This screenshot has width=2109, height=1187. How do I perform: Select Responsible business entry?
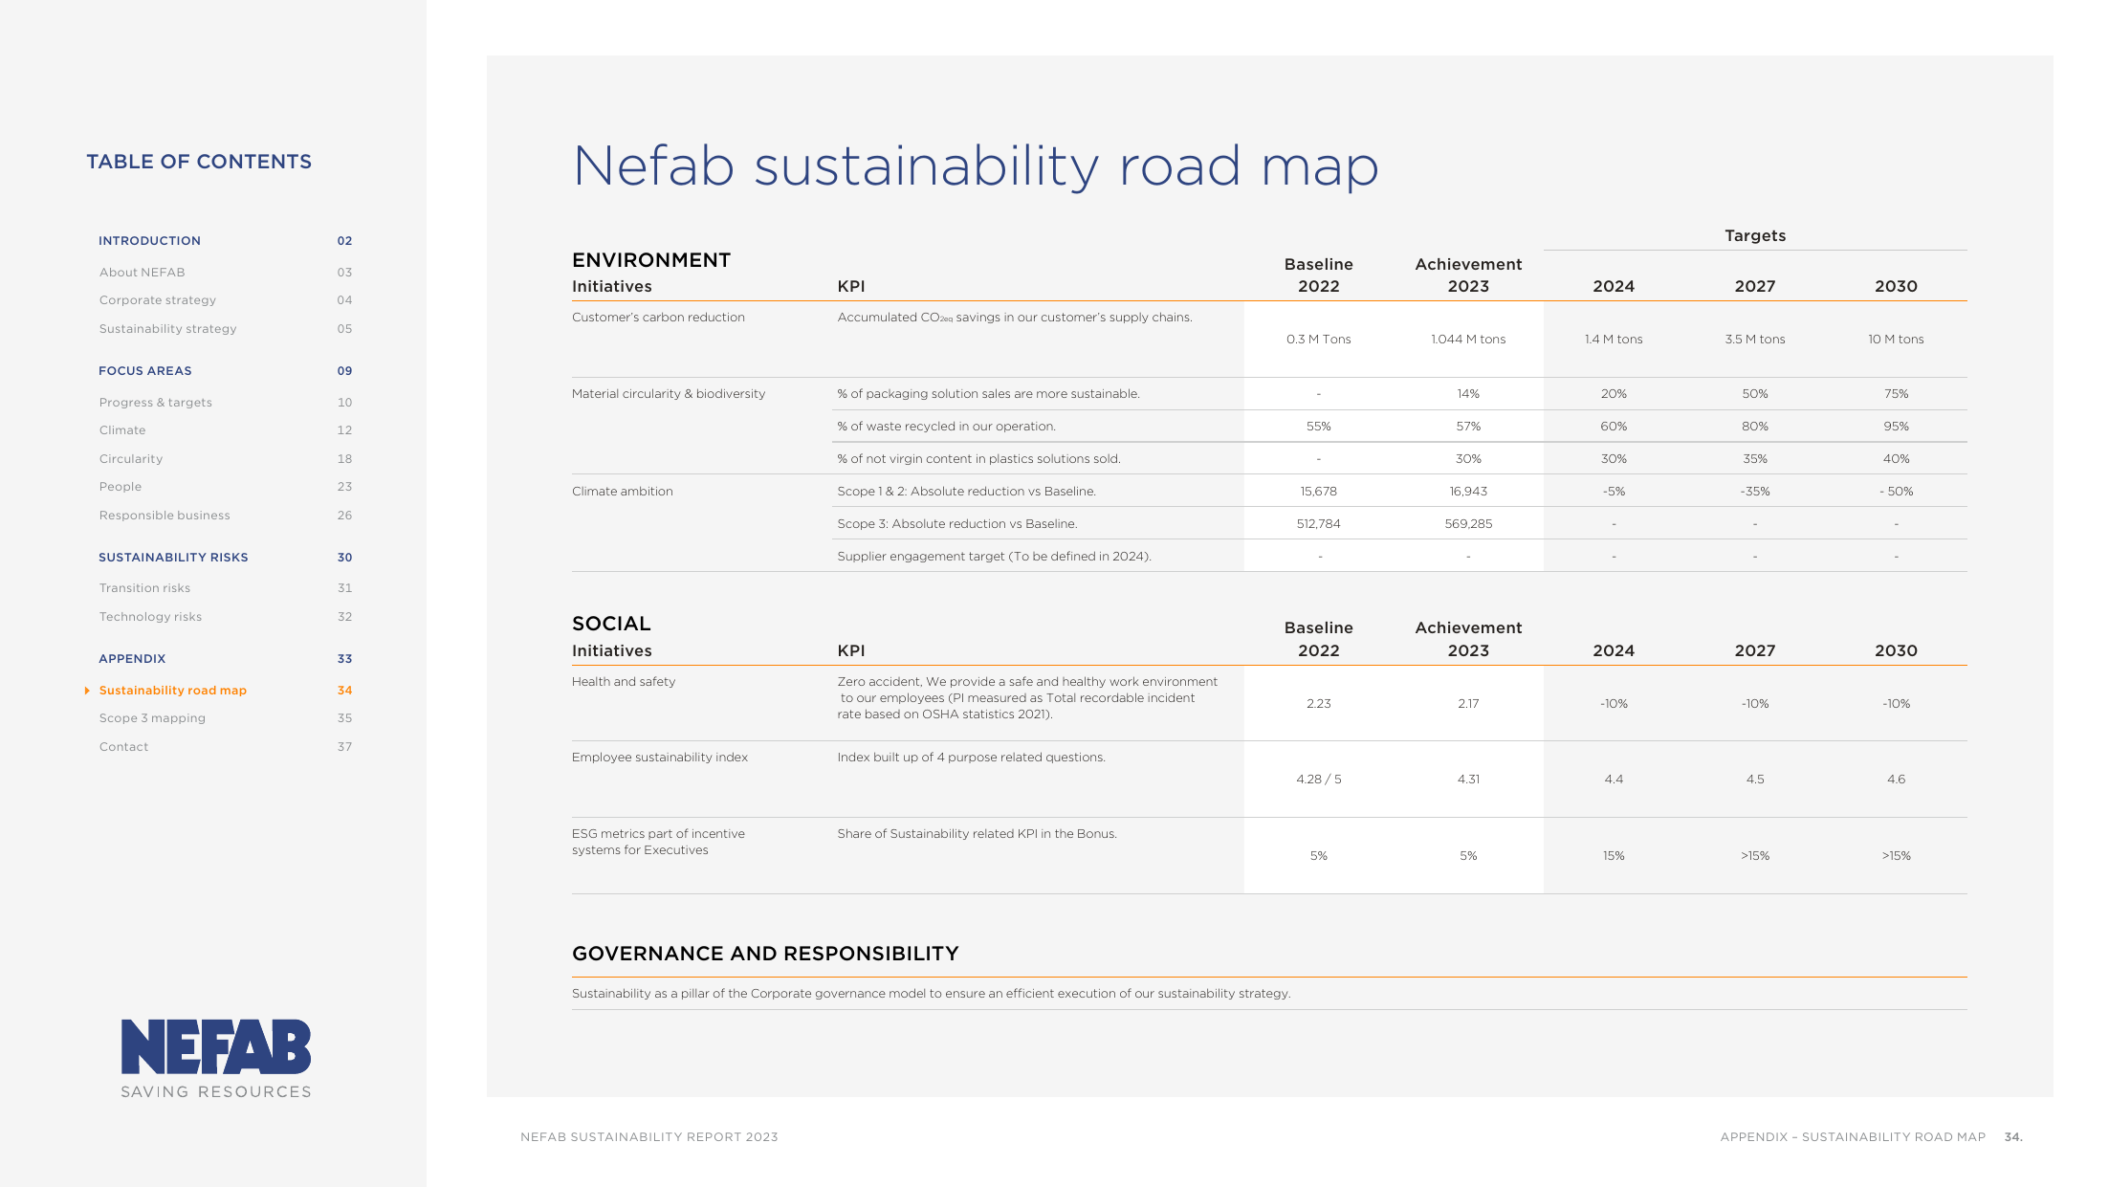165,516
